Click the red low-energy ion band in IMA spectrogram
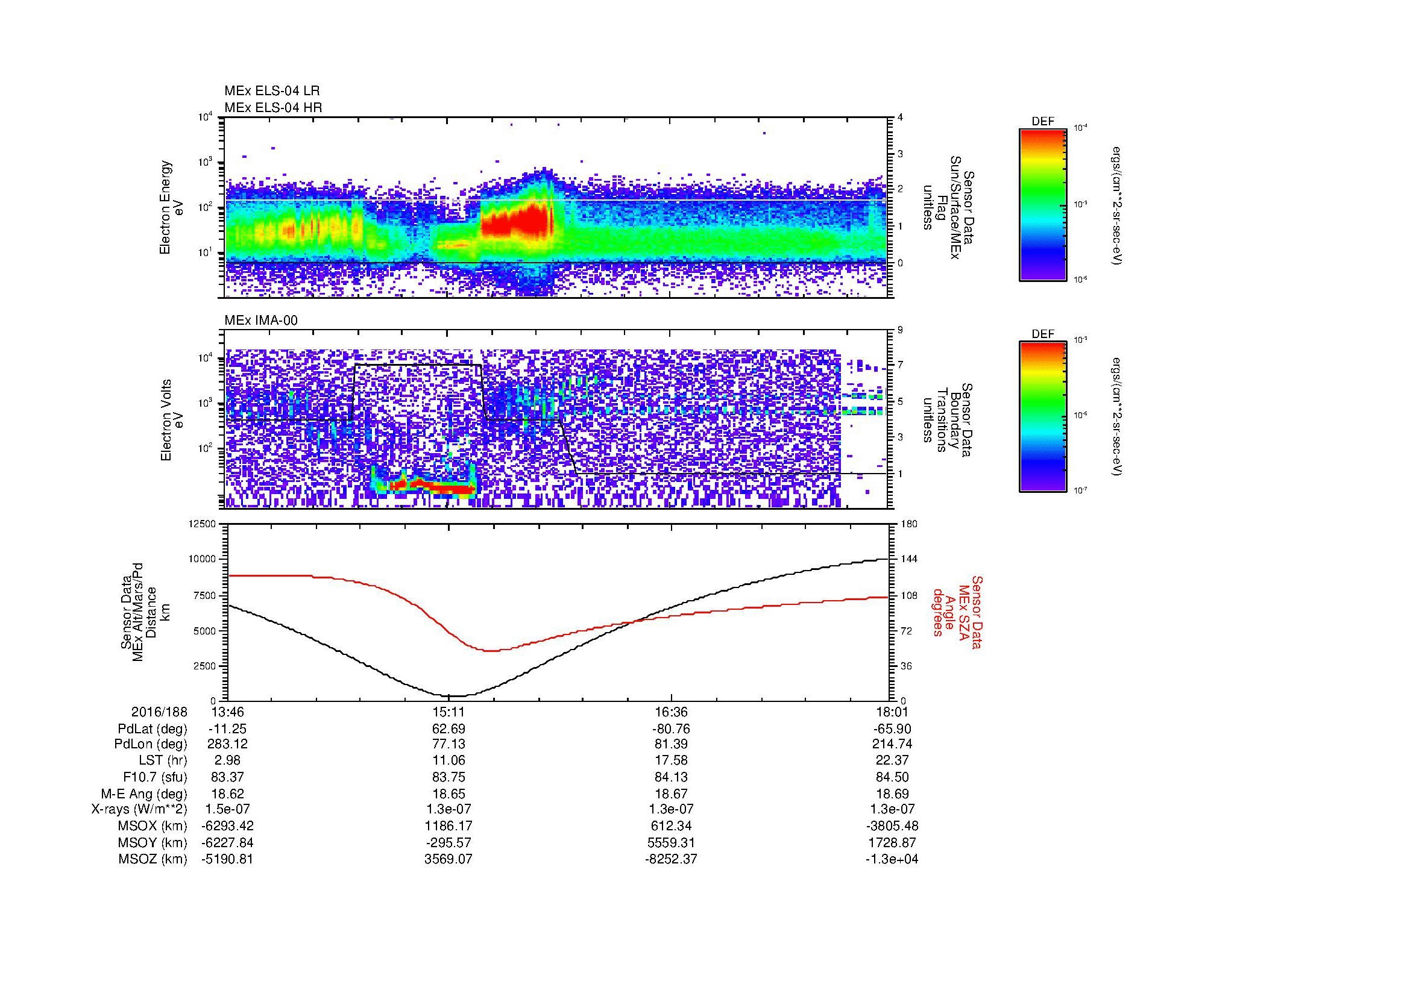The height and width of the screenshot is (996, 1410). (433, 487)
